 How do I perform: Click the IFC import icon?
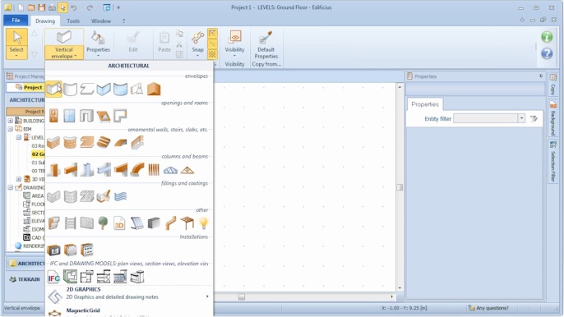(x=53, y=277)
